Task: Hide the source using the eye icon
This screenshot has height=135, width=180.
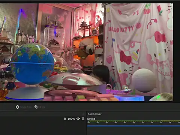Action: pos(78,118)
